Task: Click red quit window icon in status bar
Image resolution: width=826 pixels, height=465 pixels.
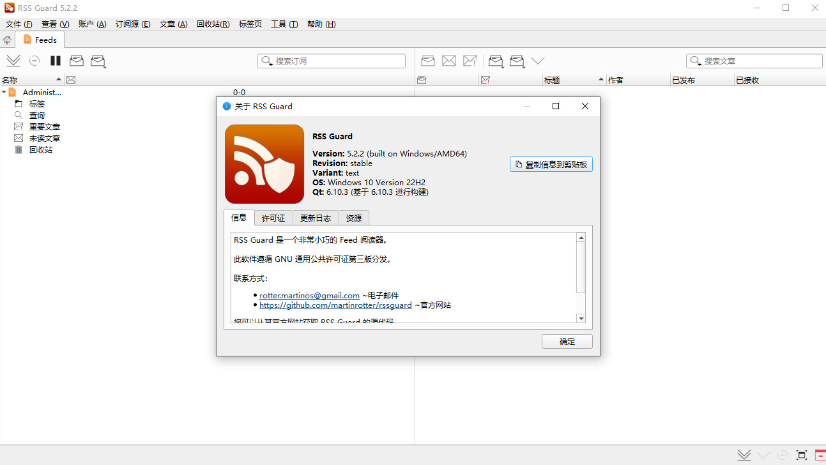Action: 820,455
